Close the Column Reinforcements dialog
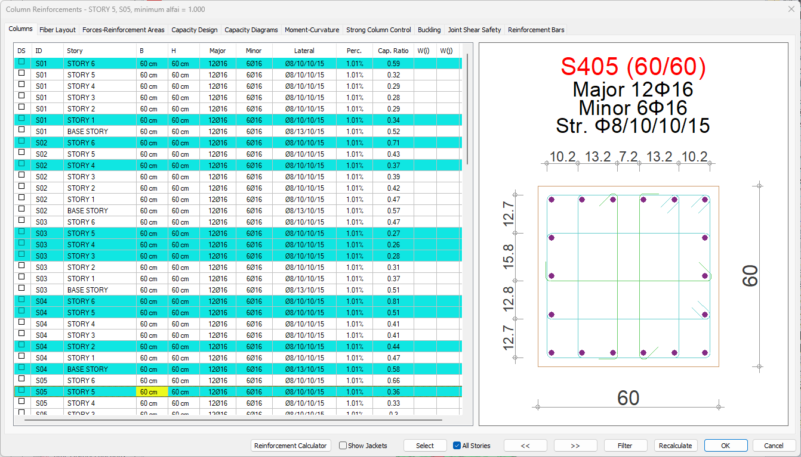This screenshot has height=457, width=801. click(791, 9)
